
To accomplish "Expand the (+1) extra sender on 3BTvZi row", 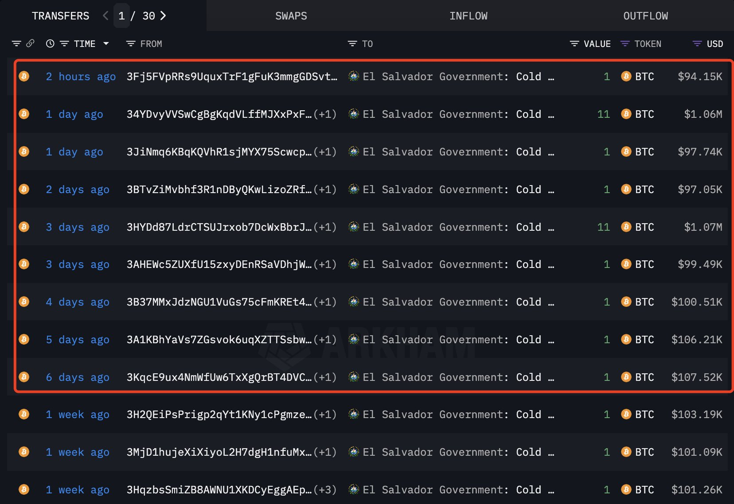I will pos(325,190).
